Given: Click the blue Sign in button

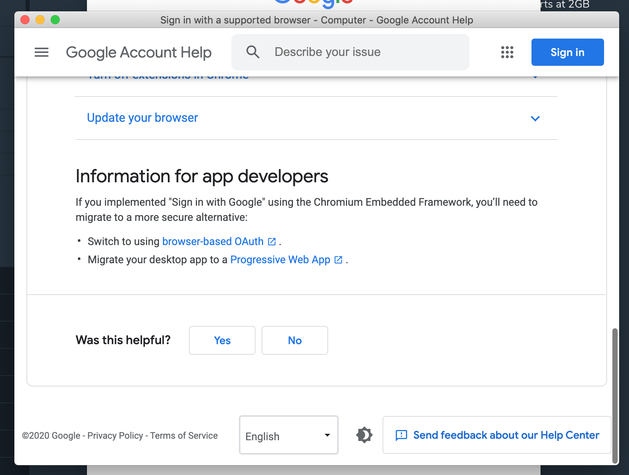Looking at the screenshot, I should (567, 52).
